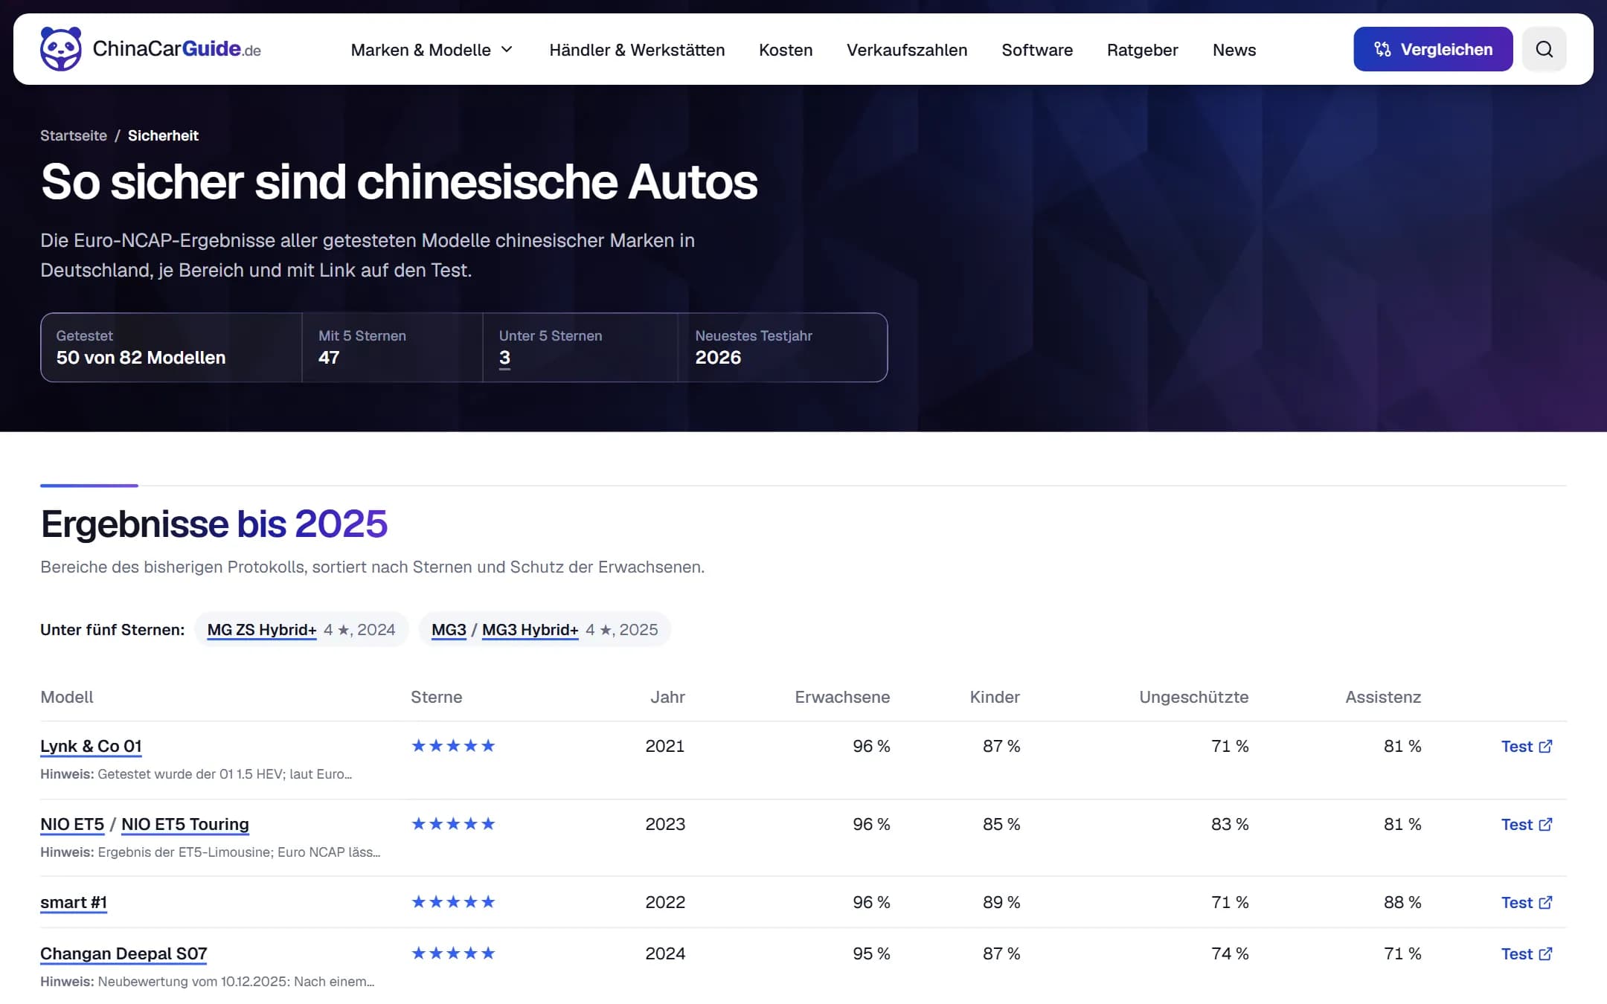Click the star rating of Lynk & Co 01
This screenshot has height=1004, width=1607.
(x=453, y=745)
